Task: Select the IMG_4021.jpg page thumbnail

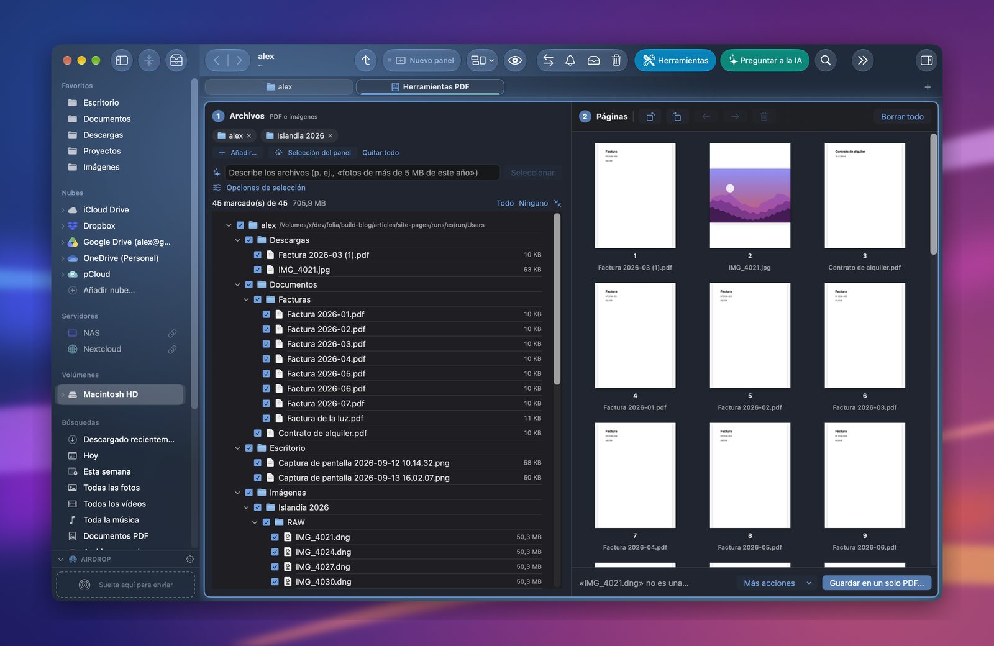Action: click(750, 196)
